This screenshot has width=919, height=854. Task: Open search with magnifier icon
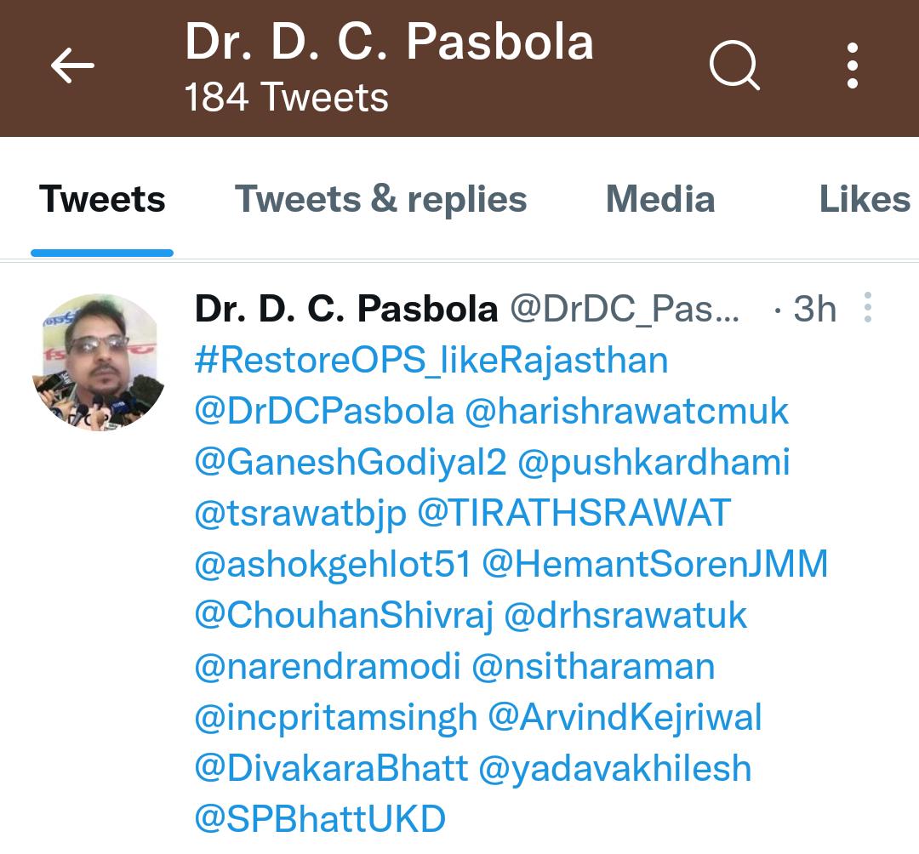734,65
